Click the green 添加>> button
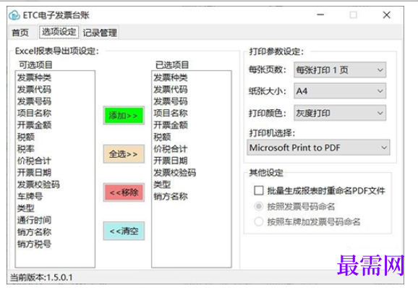Image resolution: width=418 pixels, height=288 pixels. (124, 115)
